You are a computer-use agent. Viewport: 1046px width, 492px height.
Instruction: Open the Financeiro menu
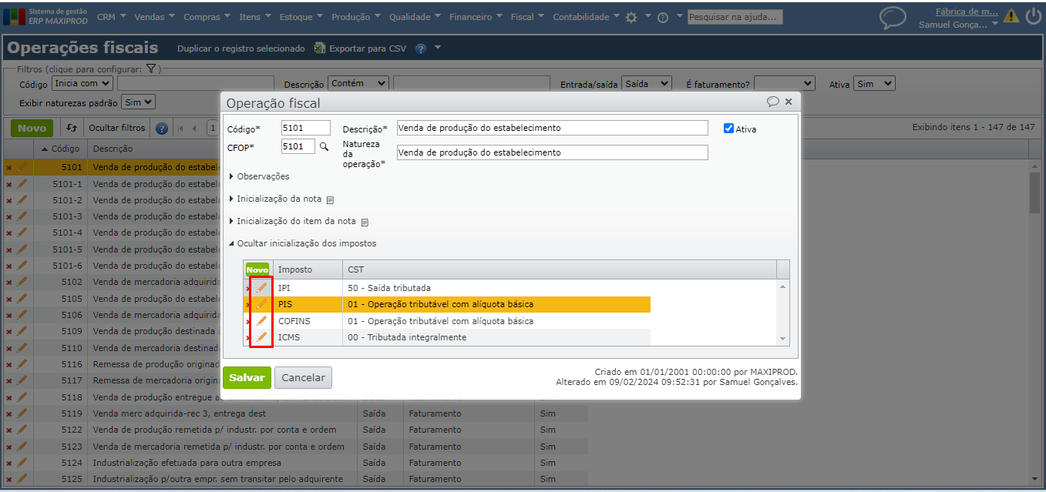pyautogui.click(x=476, y=17)
